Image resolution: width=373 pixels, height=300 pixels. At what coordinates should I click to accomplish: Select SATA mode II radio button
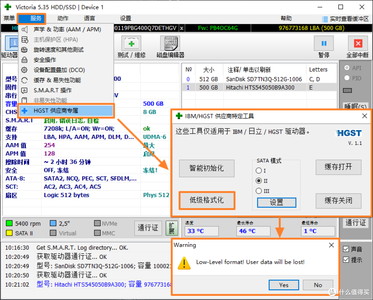259,181
